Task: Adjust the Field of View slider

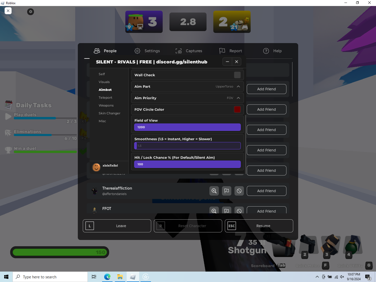Action: pos(187,127)
